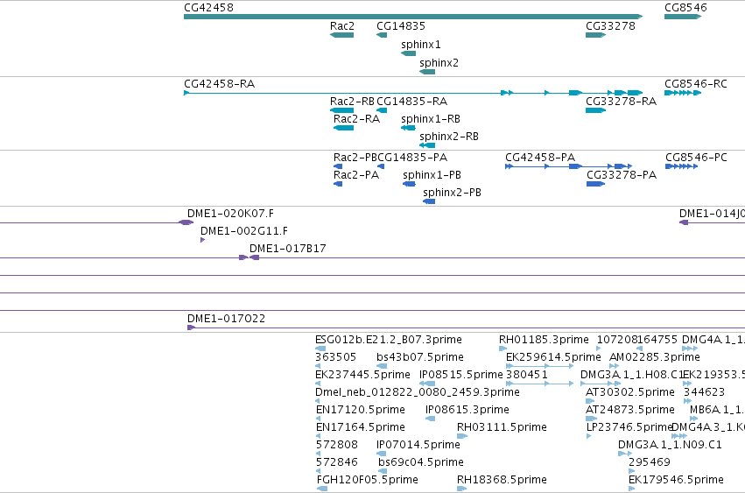Image resolution: width=745 pixels, height=493 pixels.
Task: Select the CG42458-PA protein feature
Action: pyautogui.click(x=569, y=166)
